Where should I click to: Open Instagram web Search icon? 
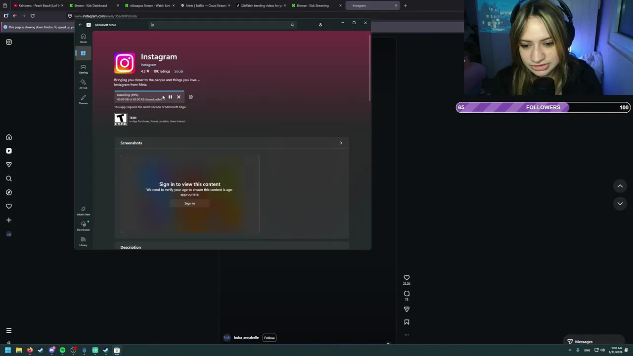tap(9, 178)
